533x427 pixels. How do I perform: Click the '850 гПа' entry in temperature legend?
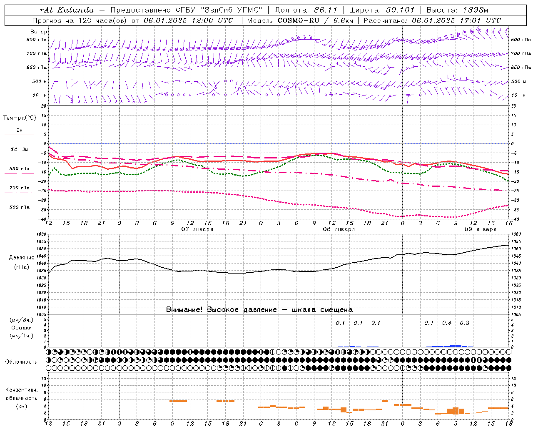[x=20, y=169]
